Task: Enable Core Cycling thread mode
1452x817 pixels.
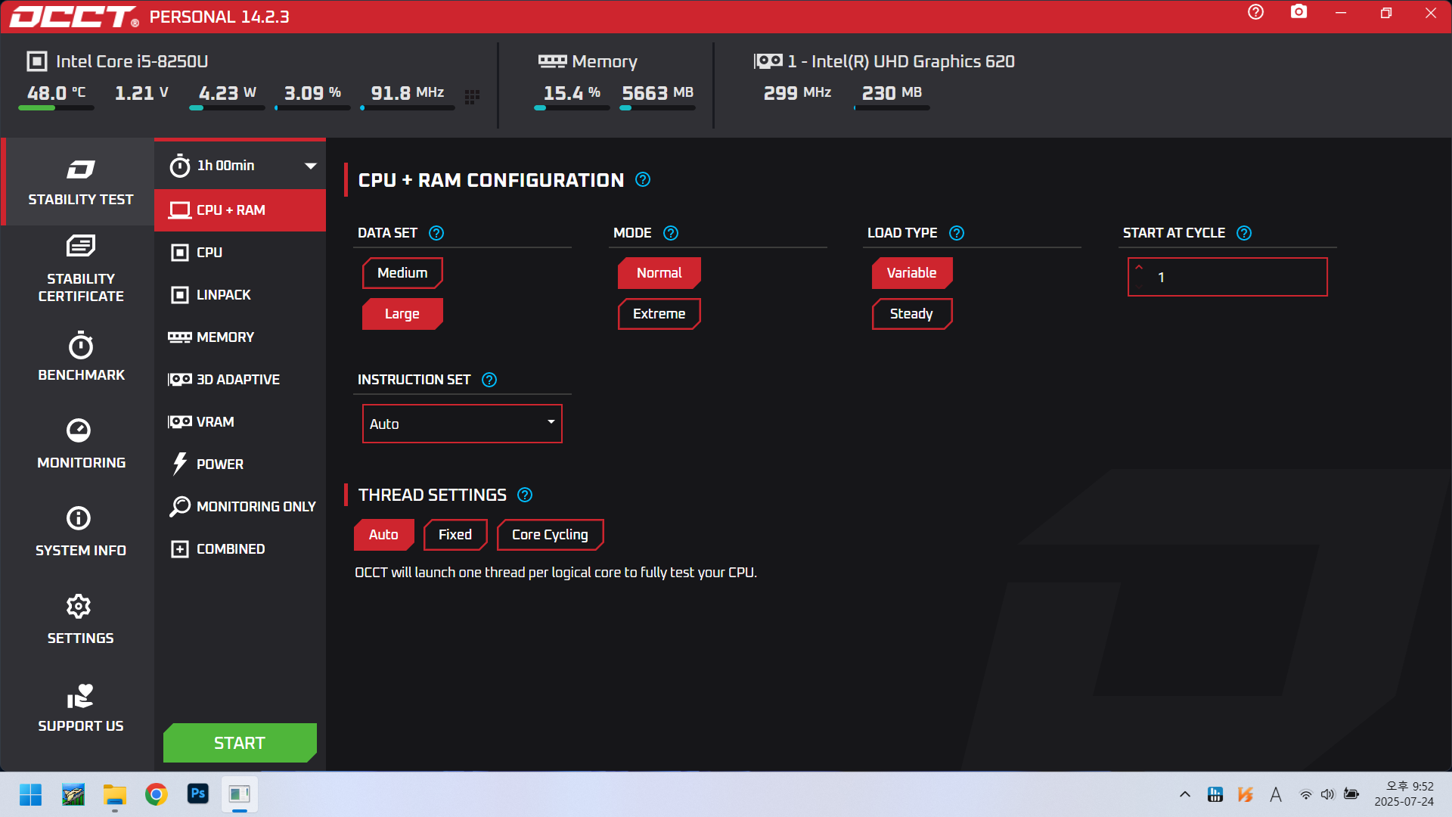Action: (550, 535)
